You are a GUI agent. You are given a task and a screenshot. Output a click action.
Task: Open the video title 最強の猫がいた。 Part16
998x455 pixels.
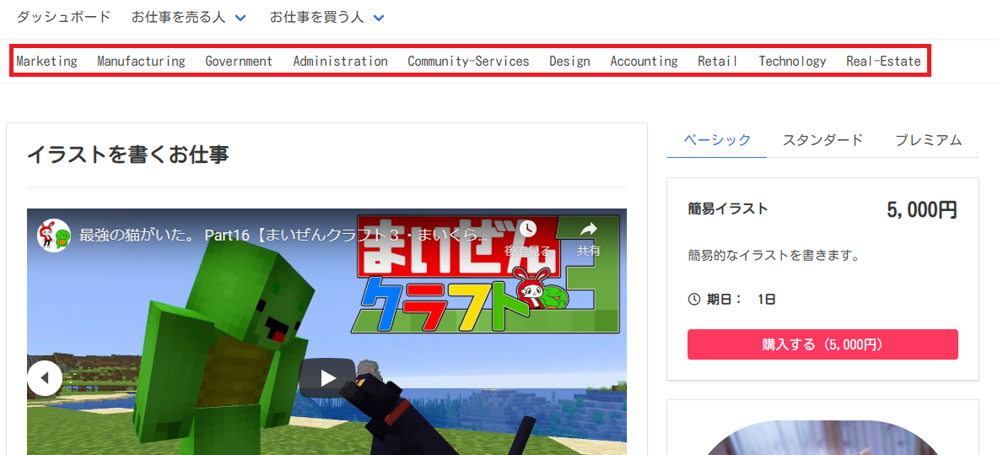point(283,236)
